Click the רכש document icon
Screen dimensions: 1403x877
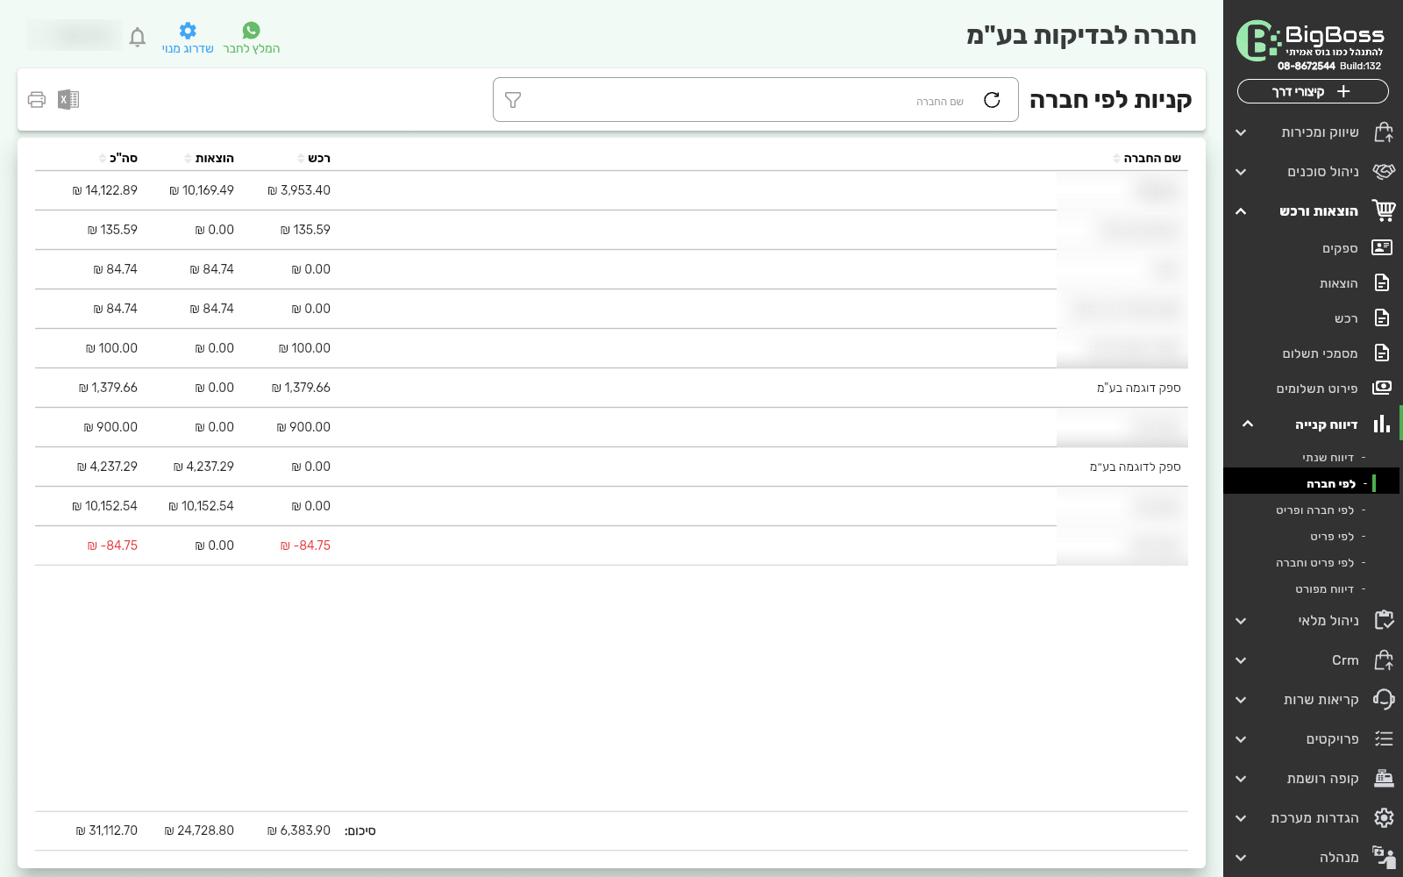coord(1382,317)
